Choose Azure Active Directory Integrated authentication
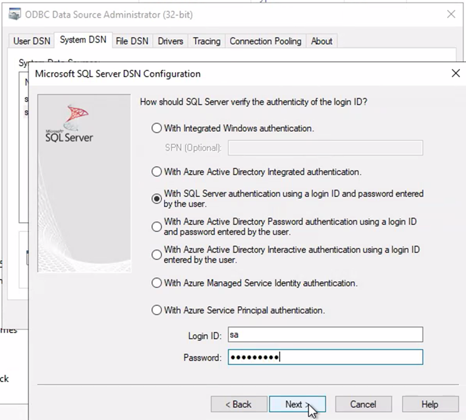Screen dimensions: 466x420 [x=156, y=172]
